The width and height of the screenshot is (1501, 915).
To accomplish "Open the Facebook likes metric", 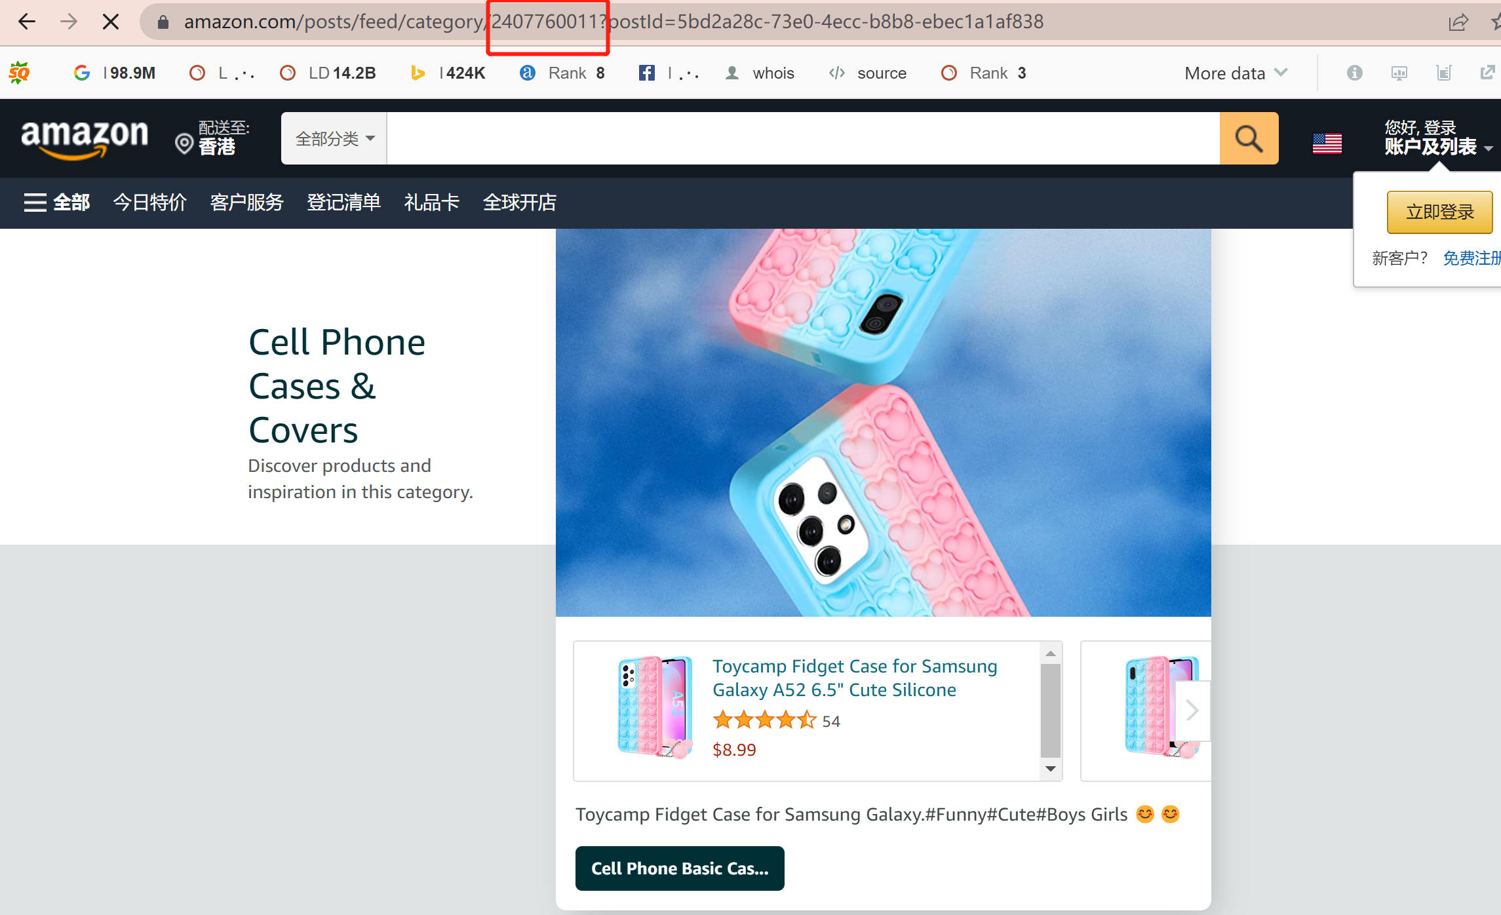I will [646, 72].
